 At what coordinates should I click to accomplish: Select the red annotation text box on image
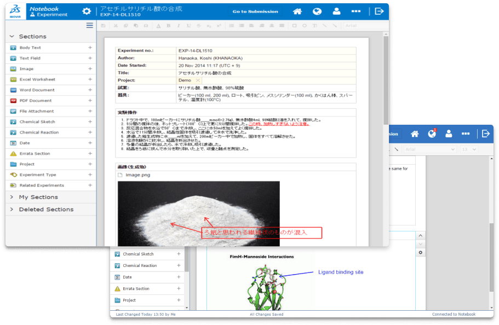[x=262, y=233]
